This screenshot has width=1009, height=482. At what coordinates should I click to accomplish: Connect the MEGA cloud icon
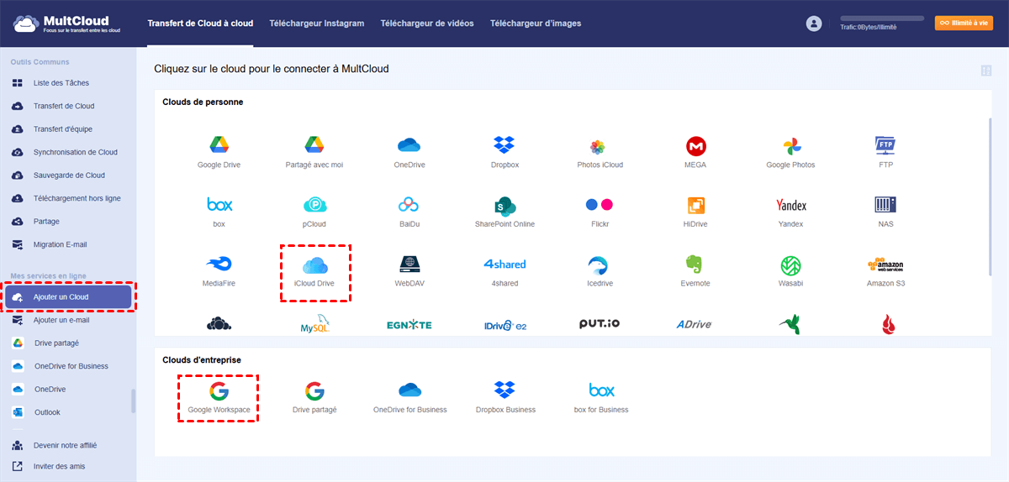[x=695, y=145]
